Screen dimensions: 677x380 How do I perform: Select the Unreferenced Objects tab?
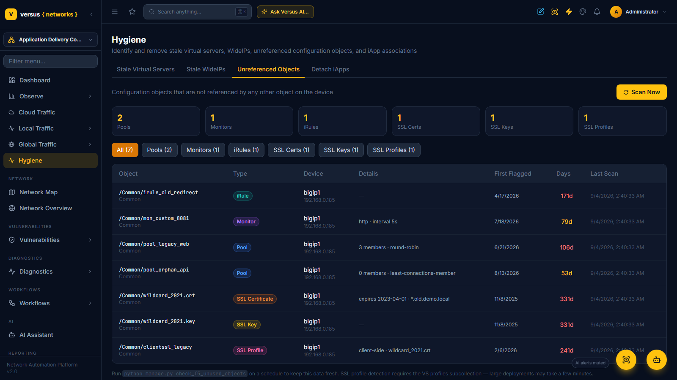[268, 69]
